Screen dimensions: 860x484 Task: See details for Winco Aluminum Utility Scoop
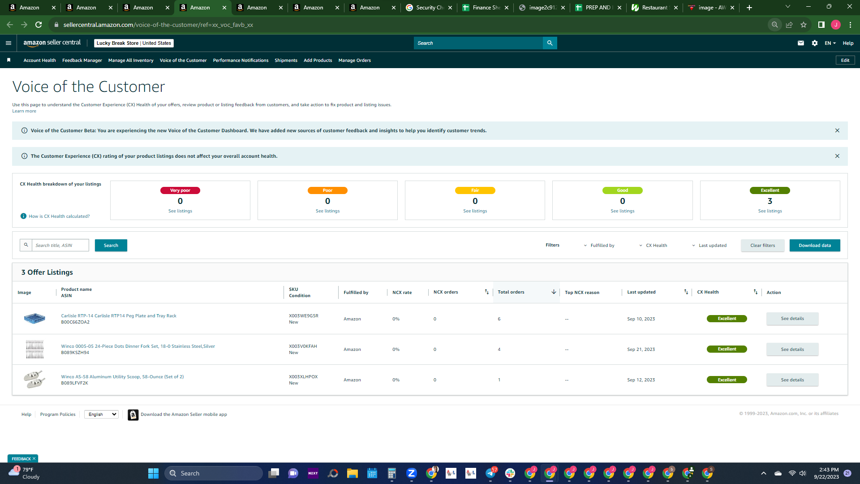pyautogui.click(x=792, y=380)
